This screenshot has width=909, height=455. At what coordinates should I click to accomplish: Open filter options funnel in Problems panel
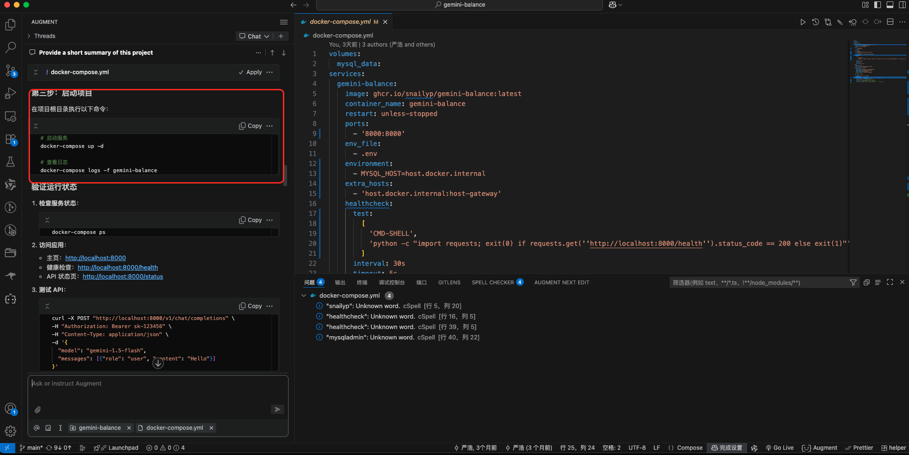(x=853, y=282)
